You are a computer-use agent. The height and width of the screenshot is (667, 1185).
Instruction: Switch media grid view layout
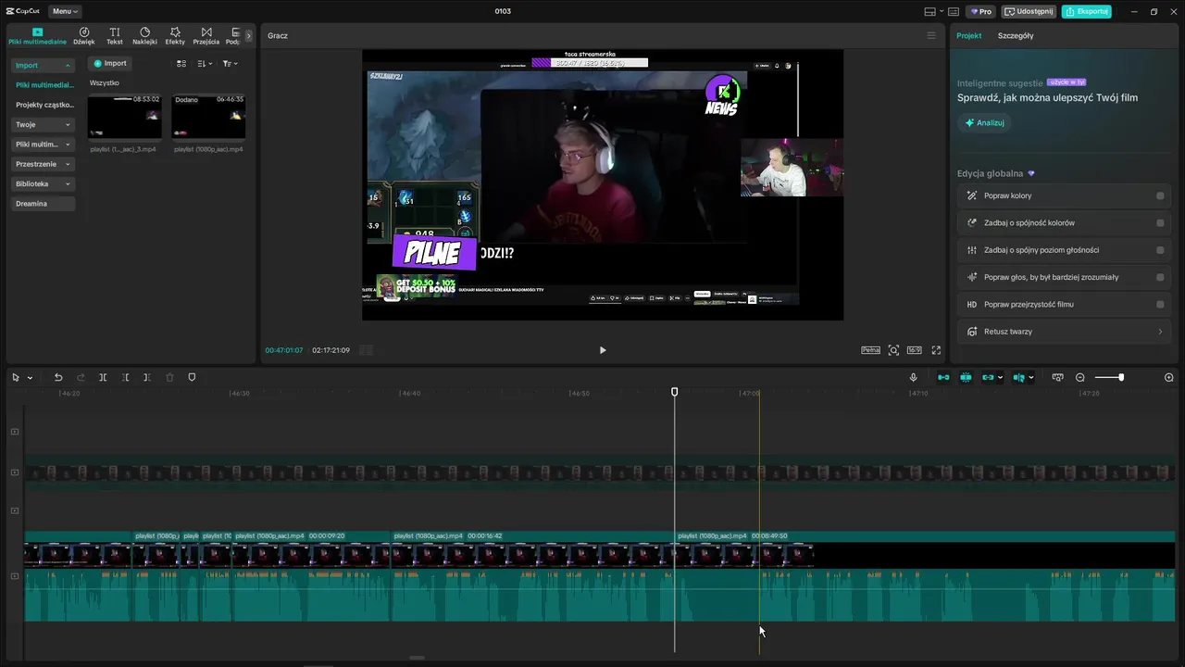pyautogui.click(x=181, y=63)
